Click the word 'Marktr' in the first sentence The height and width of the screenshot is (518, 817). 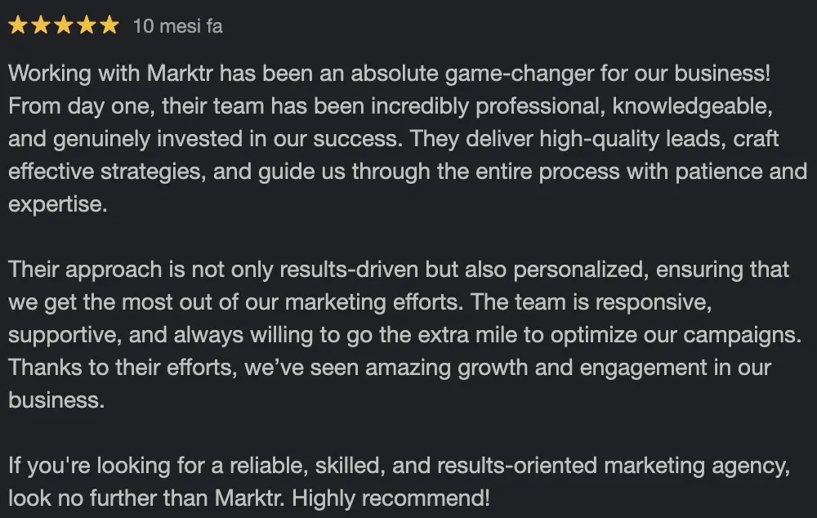180,73
